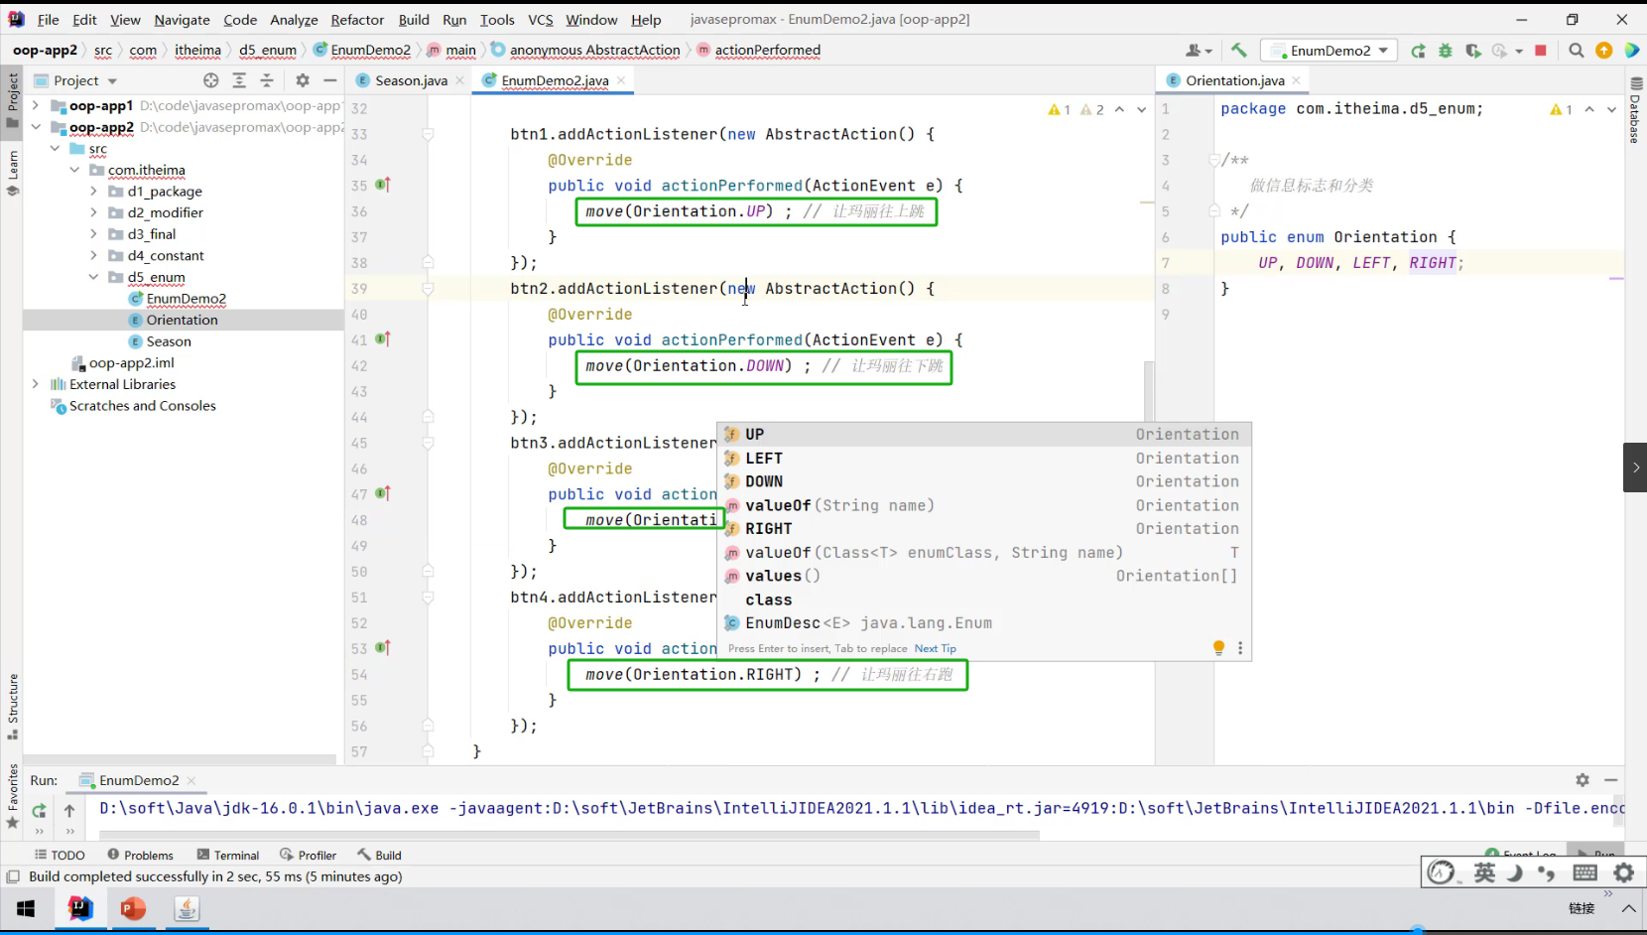This screenshot has height=935, width=1647.
Task: Open the EnumDemo2 run configuration dropdown
Action: pos(1330,51)
